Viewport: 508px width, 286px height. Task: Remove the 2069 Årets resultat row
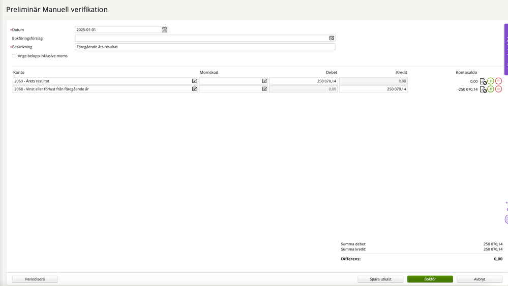[x=499, y=81]
